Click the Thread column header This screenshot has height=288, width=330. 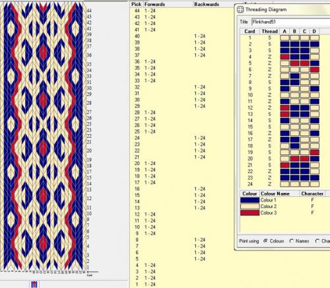[x=270, y=31]
